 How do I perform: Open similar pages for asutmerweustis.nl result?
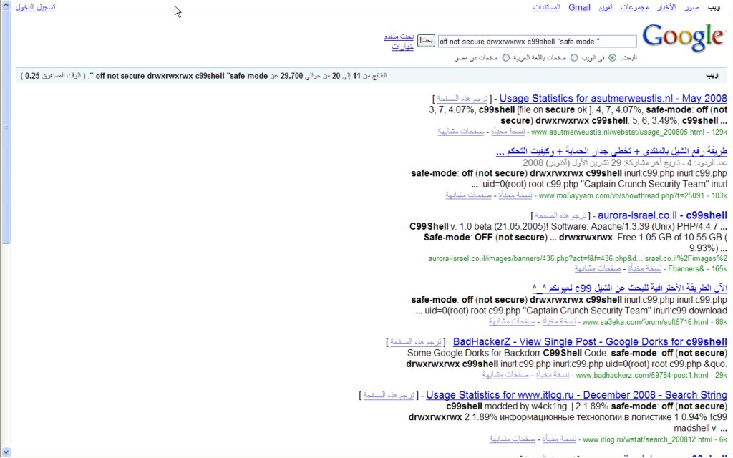461,132
